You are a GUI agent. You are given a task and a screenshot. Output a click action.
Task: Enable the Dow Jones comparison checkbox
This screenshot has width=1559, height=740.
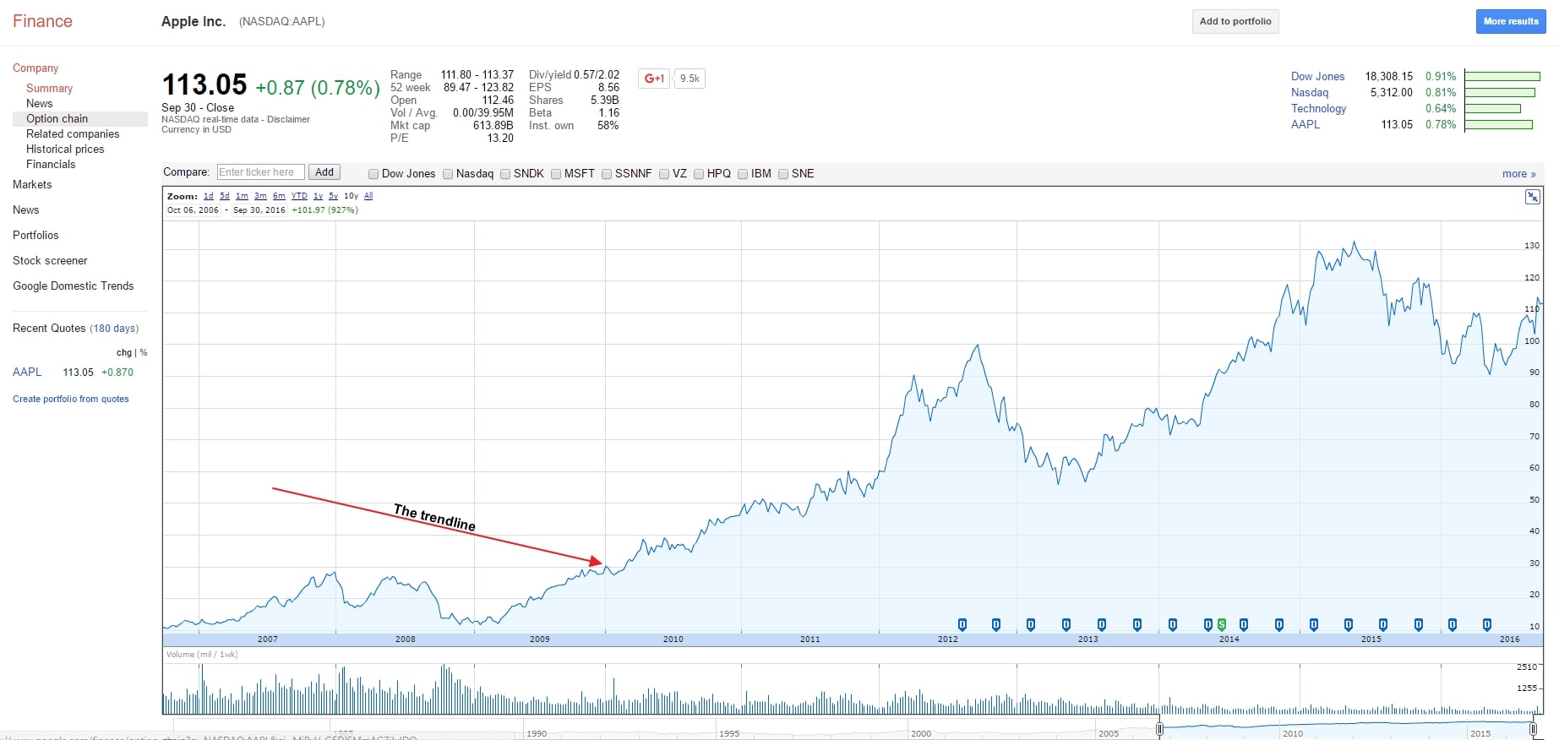click(373, 174)
